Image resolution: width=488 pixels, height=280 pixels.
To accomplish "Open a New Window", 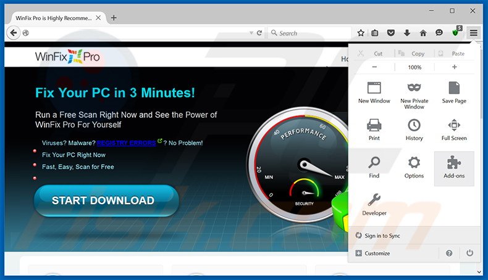I will pos(374,93).
